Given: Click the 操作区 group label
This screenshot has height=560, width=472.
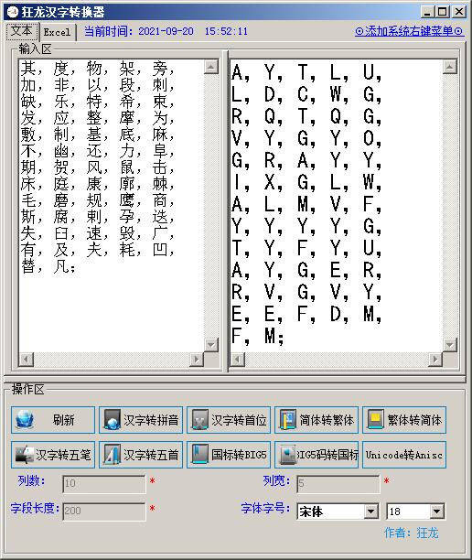Looking at the screenshot, I should pos(27,389).
